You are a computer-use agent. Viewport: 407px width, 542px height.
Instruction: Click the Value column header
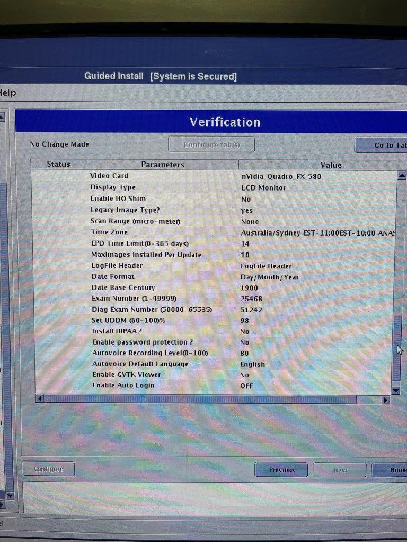pos(330,165)
